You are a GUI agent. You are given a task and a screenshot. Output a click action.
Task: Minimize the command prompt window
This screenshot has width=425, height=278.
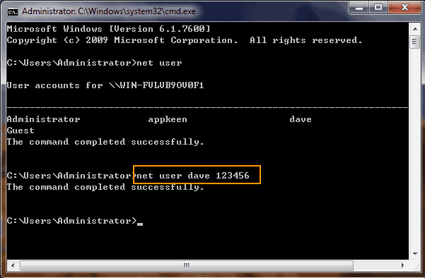pos(359,8)
